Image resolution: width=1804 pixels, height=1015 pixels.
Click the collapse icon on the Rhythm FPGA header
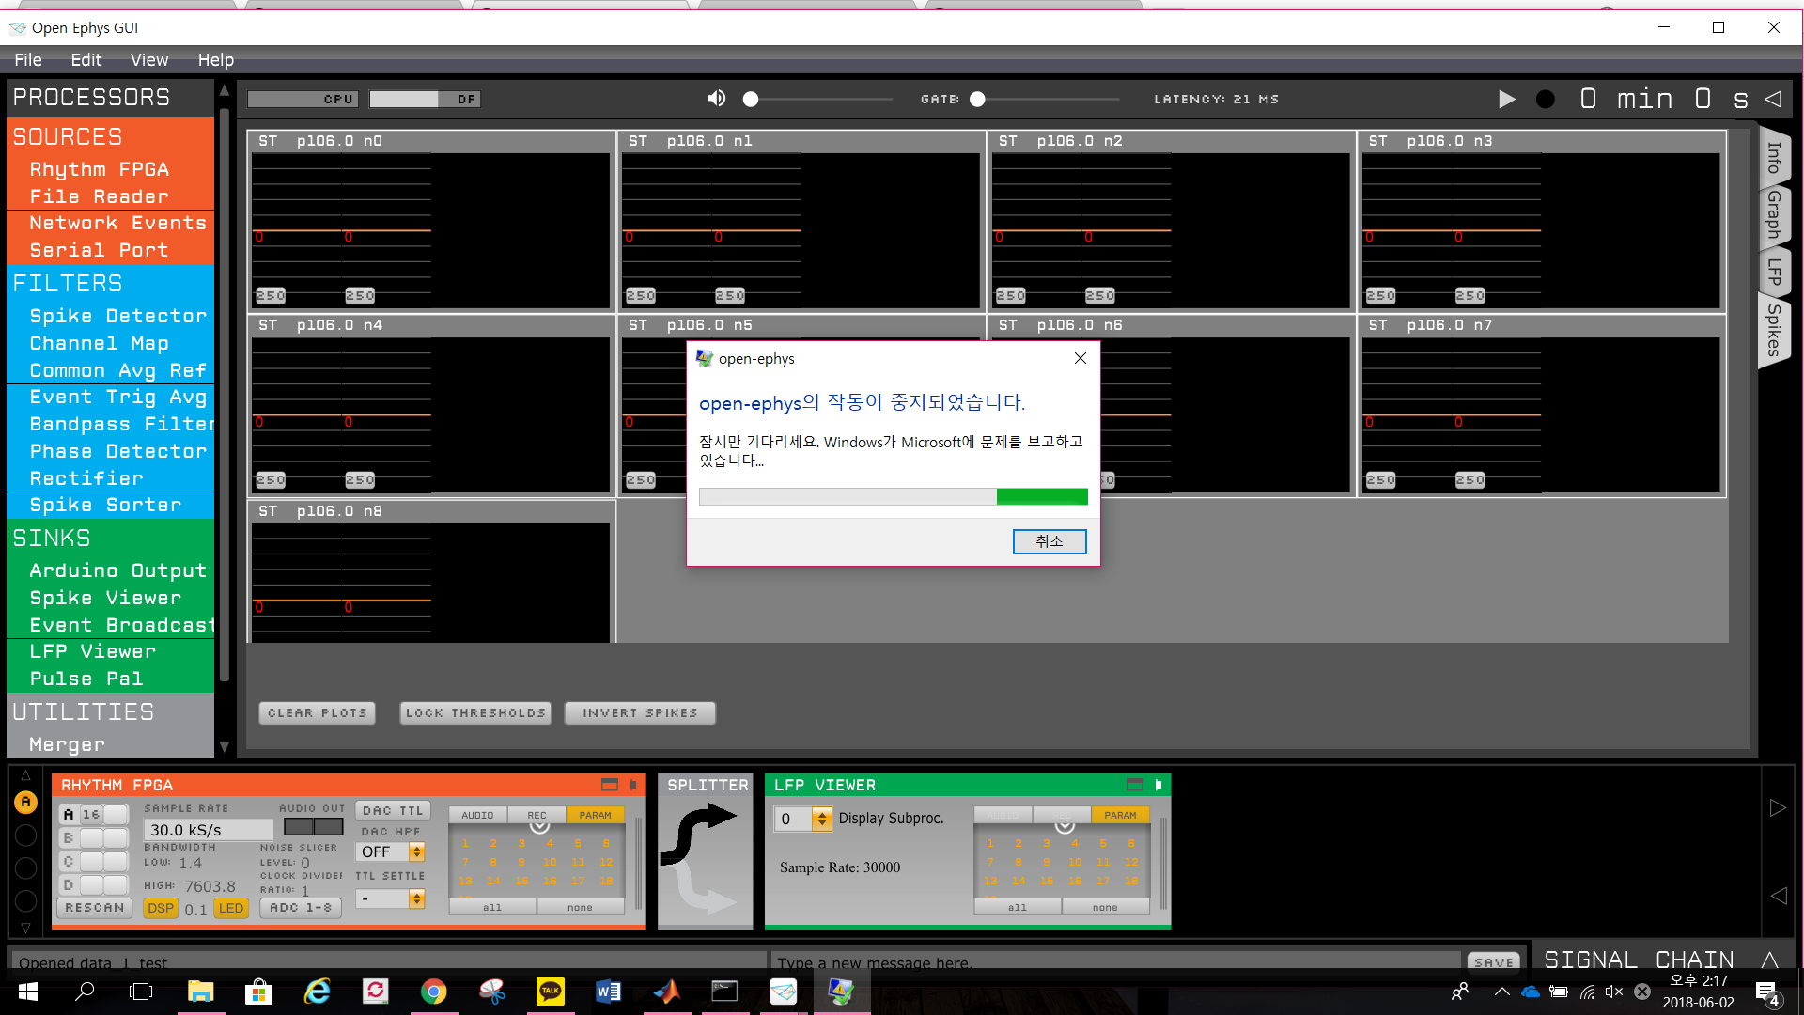click(609, 785)
